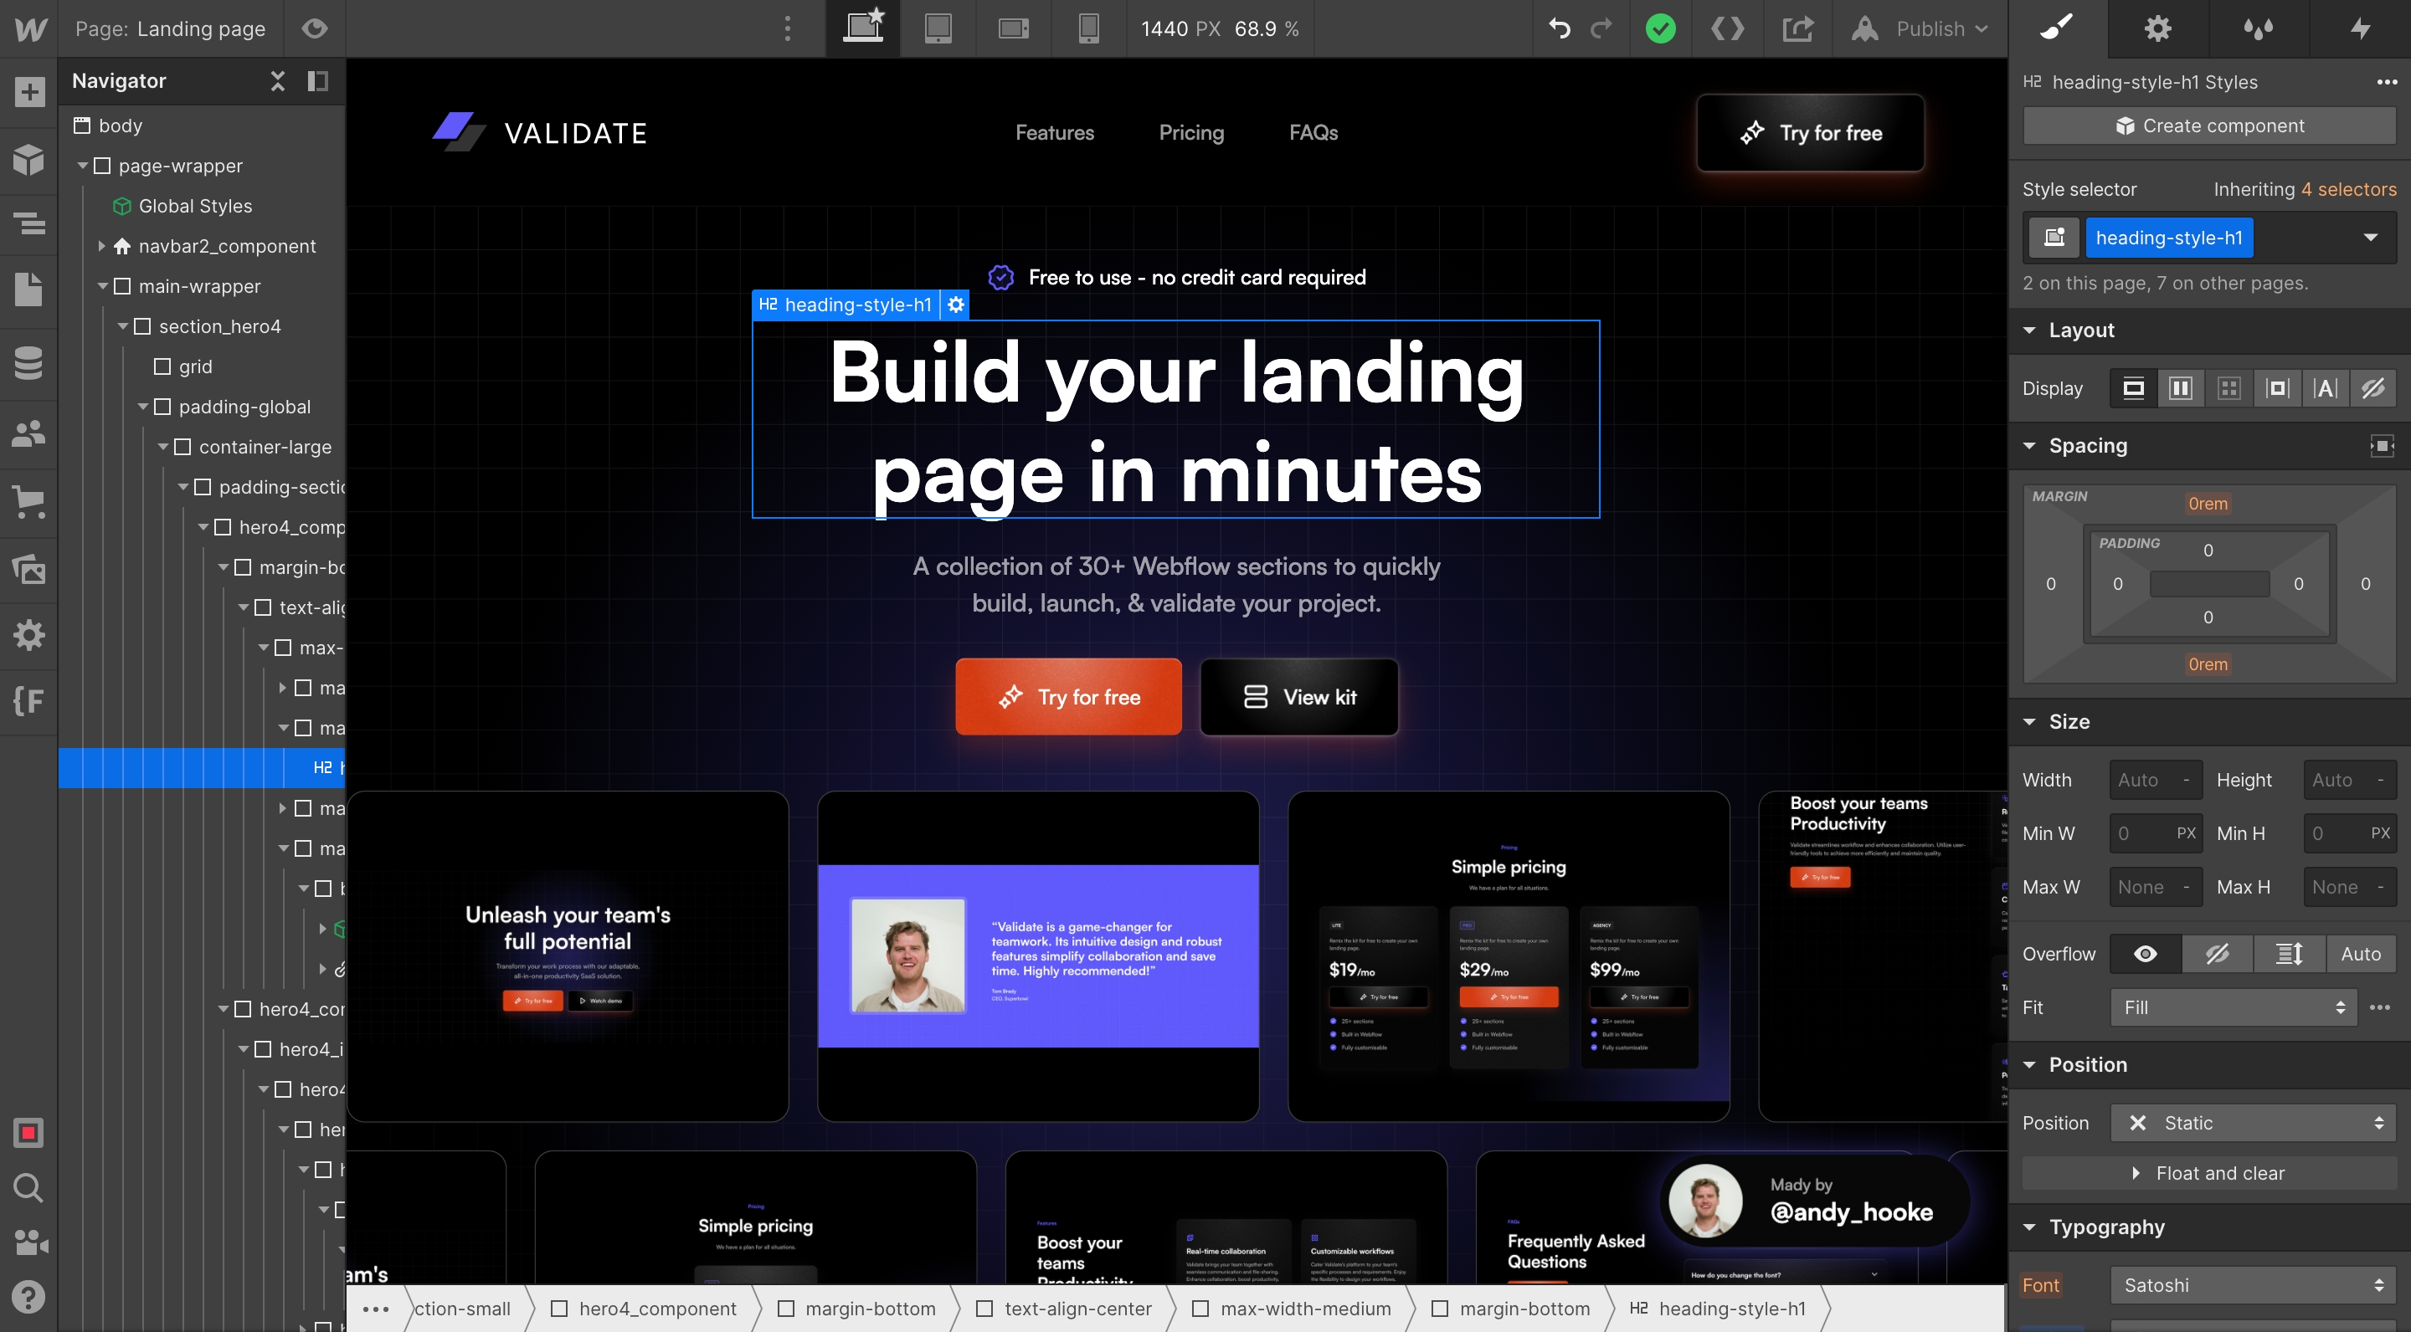Image resolution: width=2411 pixels, height=1332 pixels.
Task: Open the Font Satoshi dropdown
Action: (x=2251, y=1285)
